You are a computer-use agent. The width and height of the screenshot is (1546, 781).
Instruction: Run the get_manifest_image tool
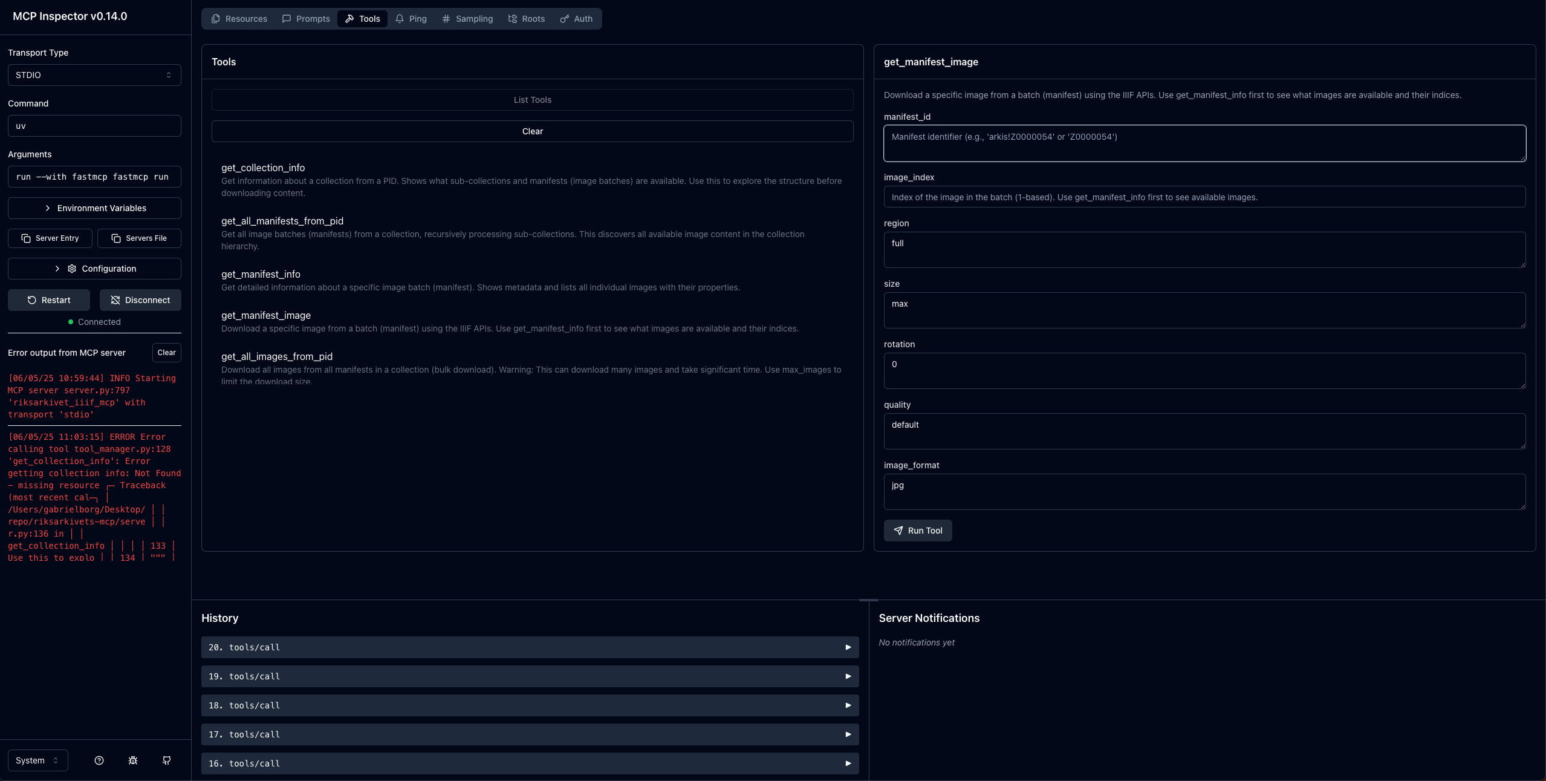coord(917,531)
